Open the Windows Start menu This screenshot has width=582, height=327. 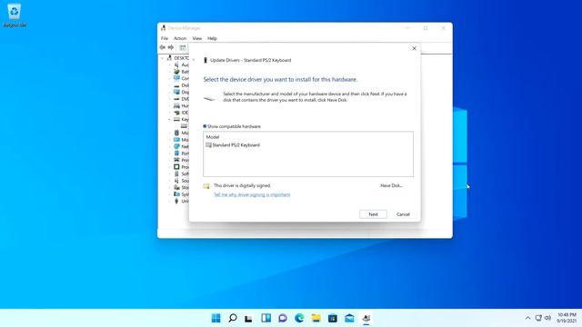tap(216, 318)
